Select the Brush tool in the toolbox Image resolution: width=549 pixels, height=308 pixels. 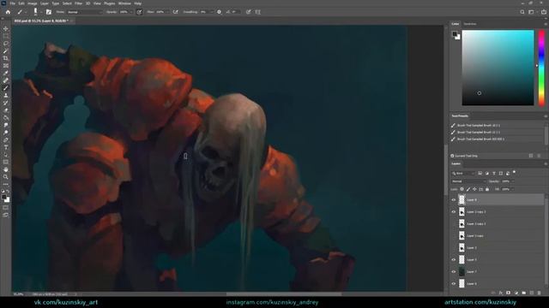[x=6, y=87]
